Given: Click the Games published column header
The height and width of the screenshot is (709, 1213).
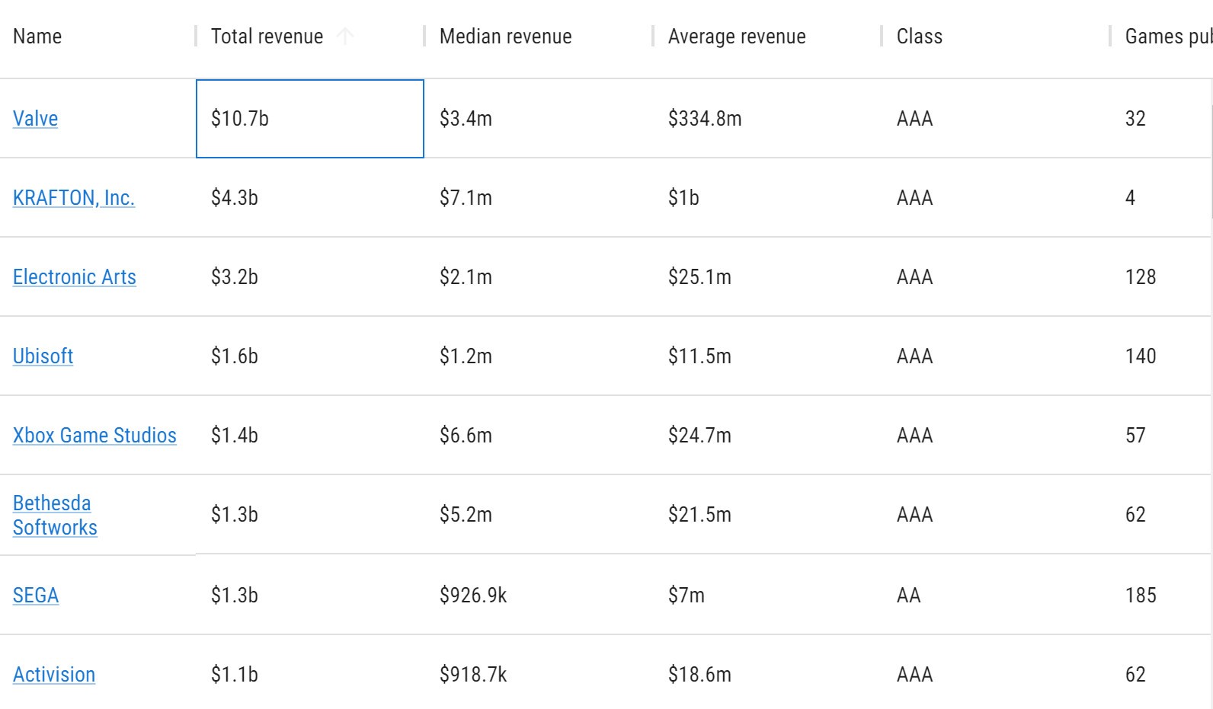Looking at the screenshot, I should point(1166,37).
